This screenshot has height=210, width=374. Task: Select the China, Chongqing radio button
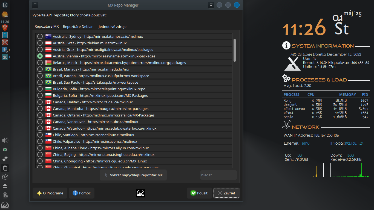click(x=40, y=161)
